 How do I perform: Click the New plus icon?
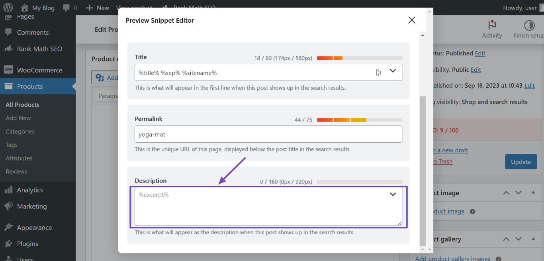coord(89,8)
